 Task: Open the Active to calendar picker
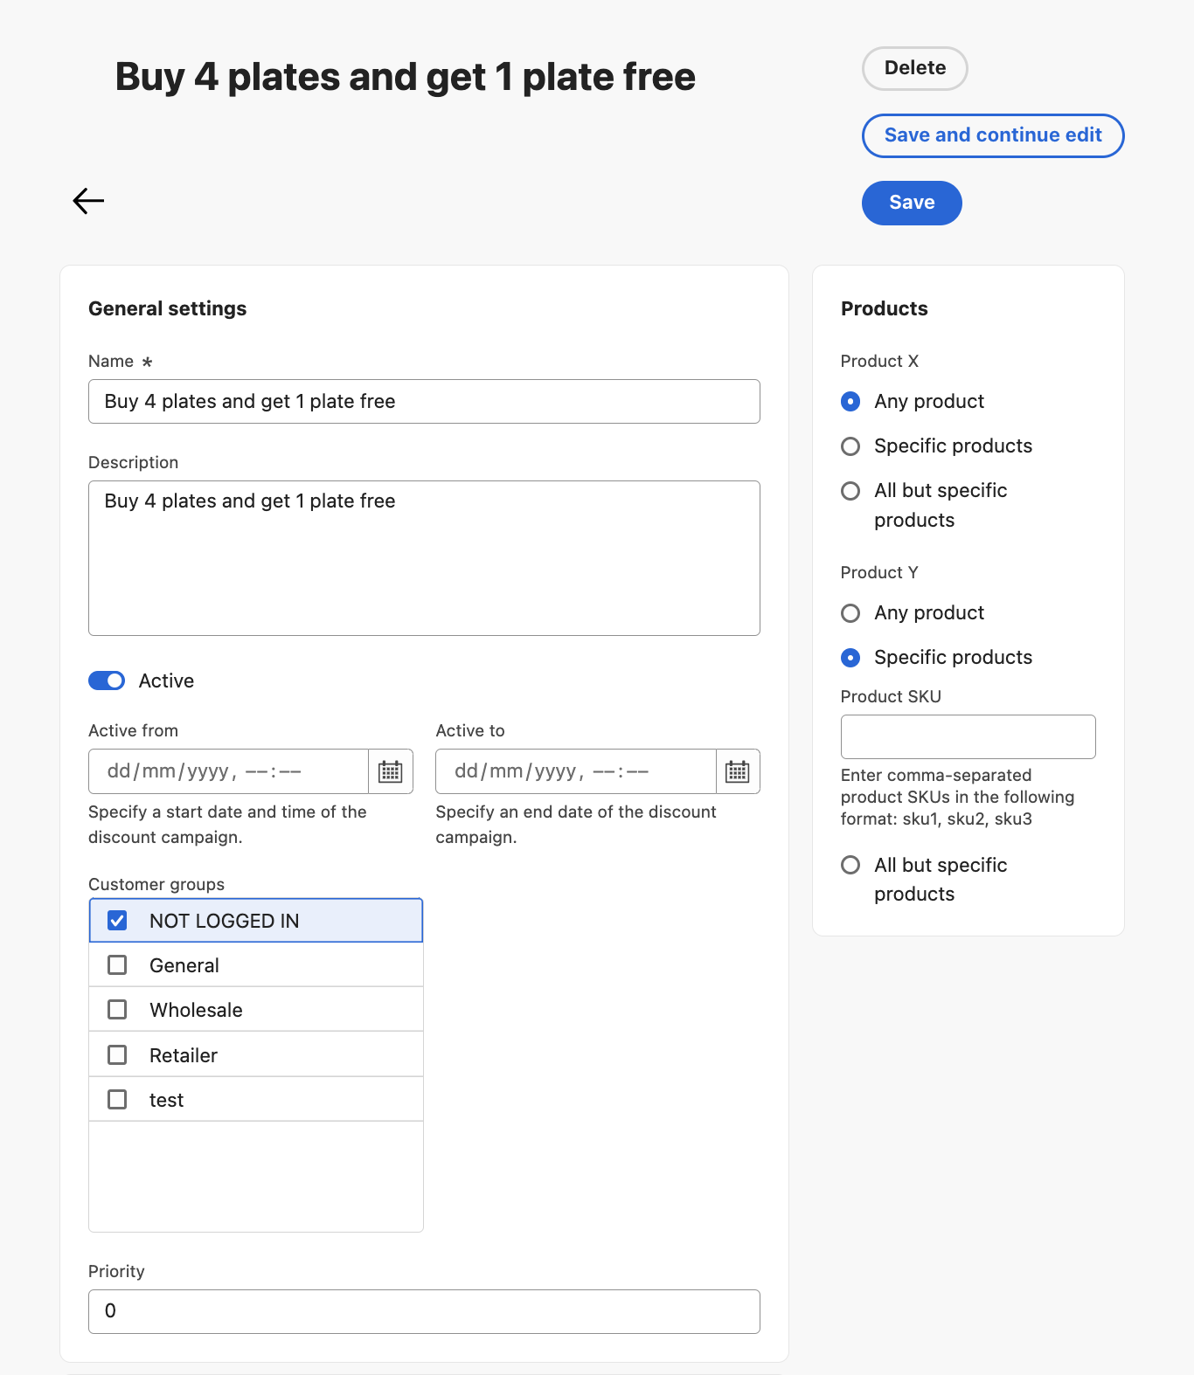coord(738,771)
